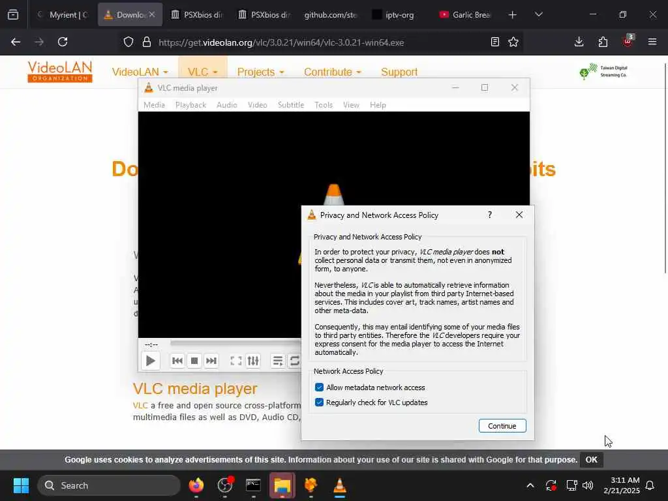Open the browser Extensions puzzle icon

pos(603,42)
